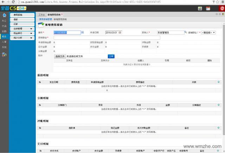
Task: Click the 选择文件 button
Action: (60, 56)
